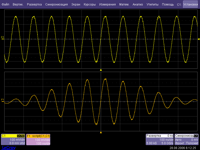Click trigger delay triangle under F1 grid
This screenshot has height=150, width=200.
tap(101, 132)
